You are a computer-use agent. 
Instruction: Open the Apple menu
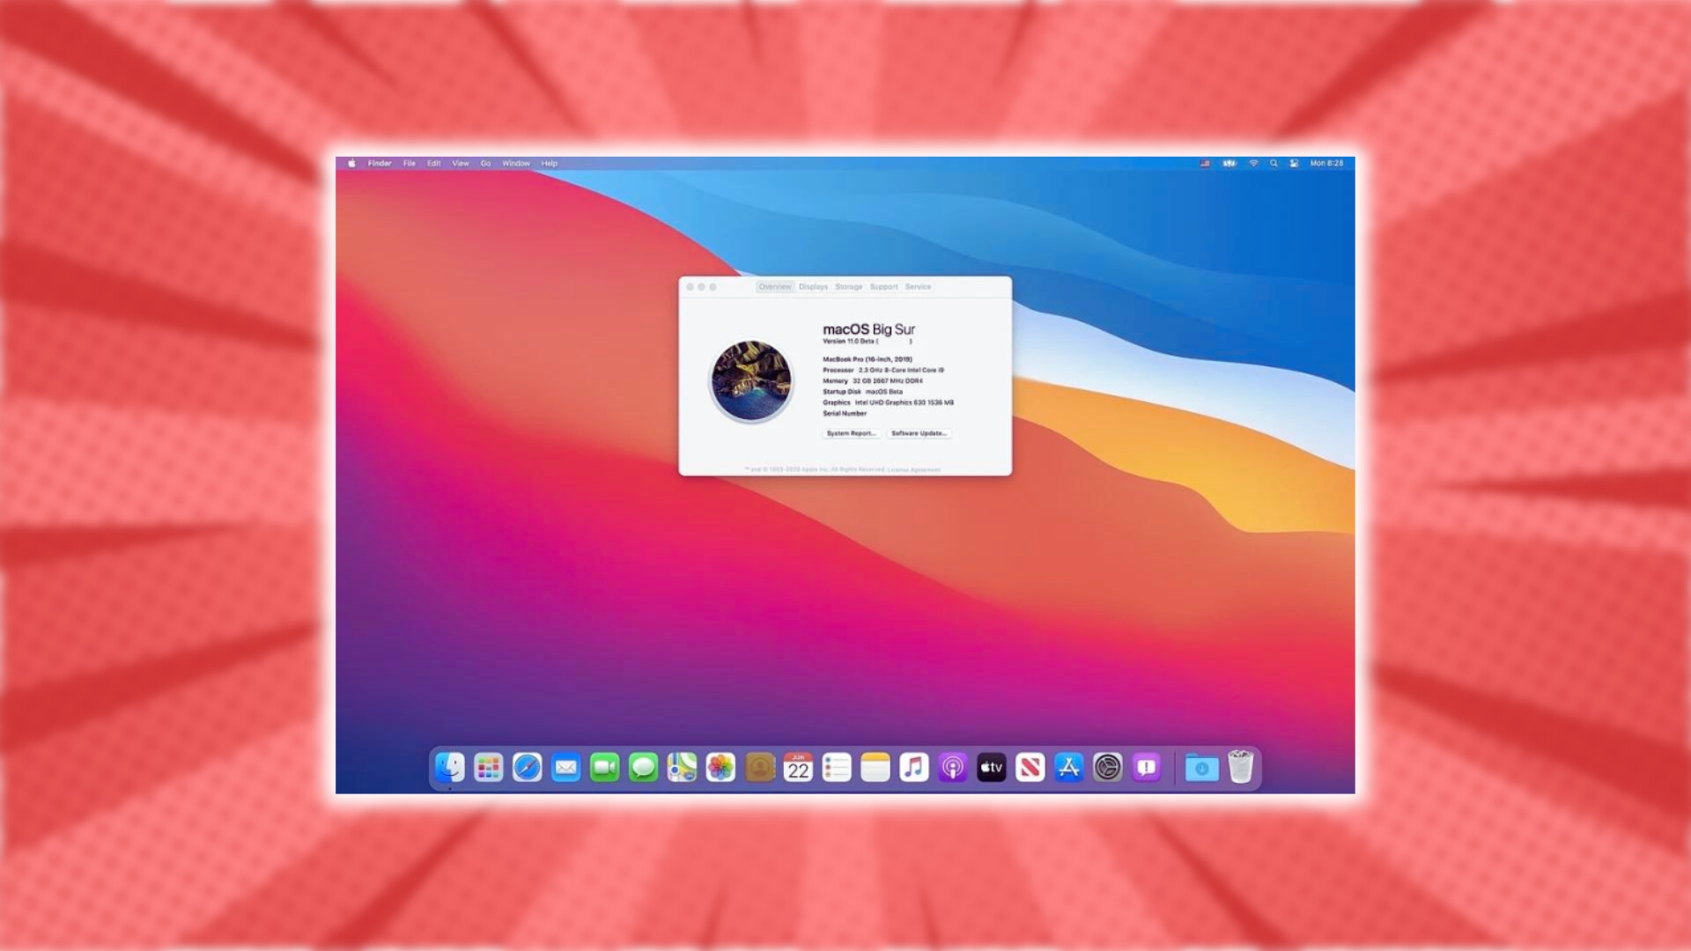pos(351,163)
